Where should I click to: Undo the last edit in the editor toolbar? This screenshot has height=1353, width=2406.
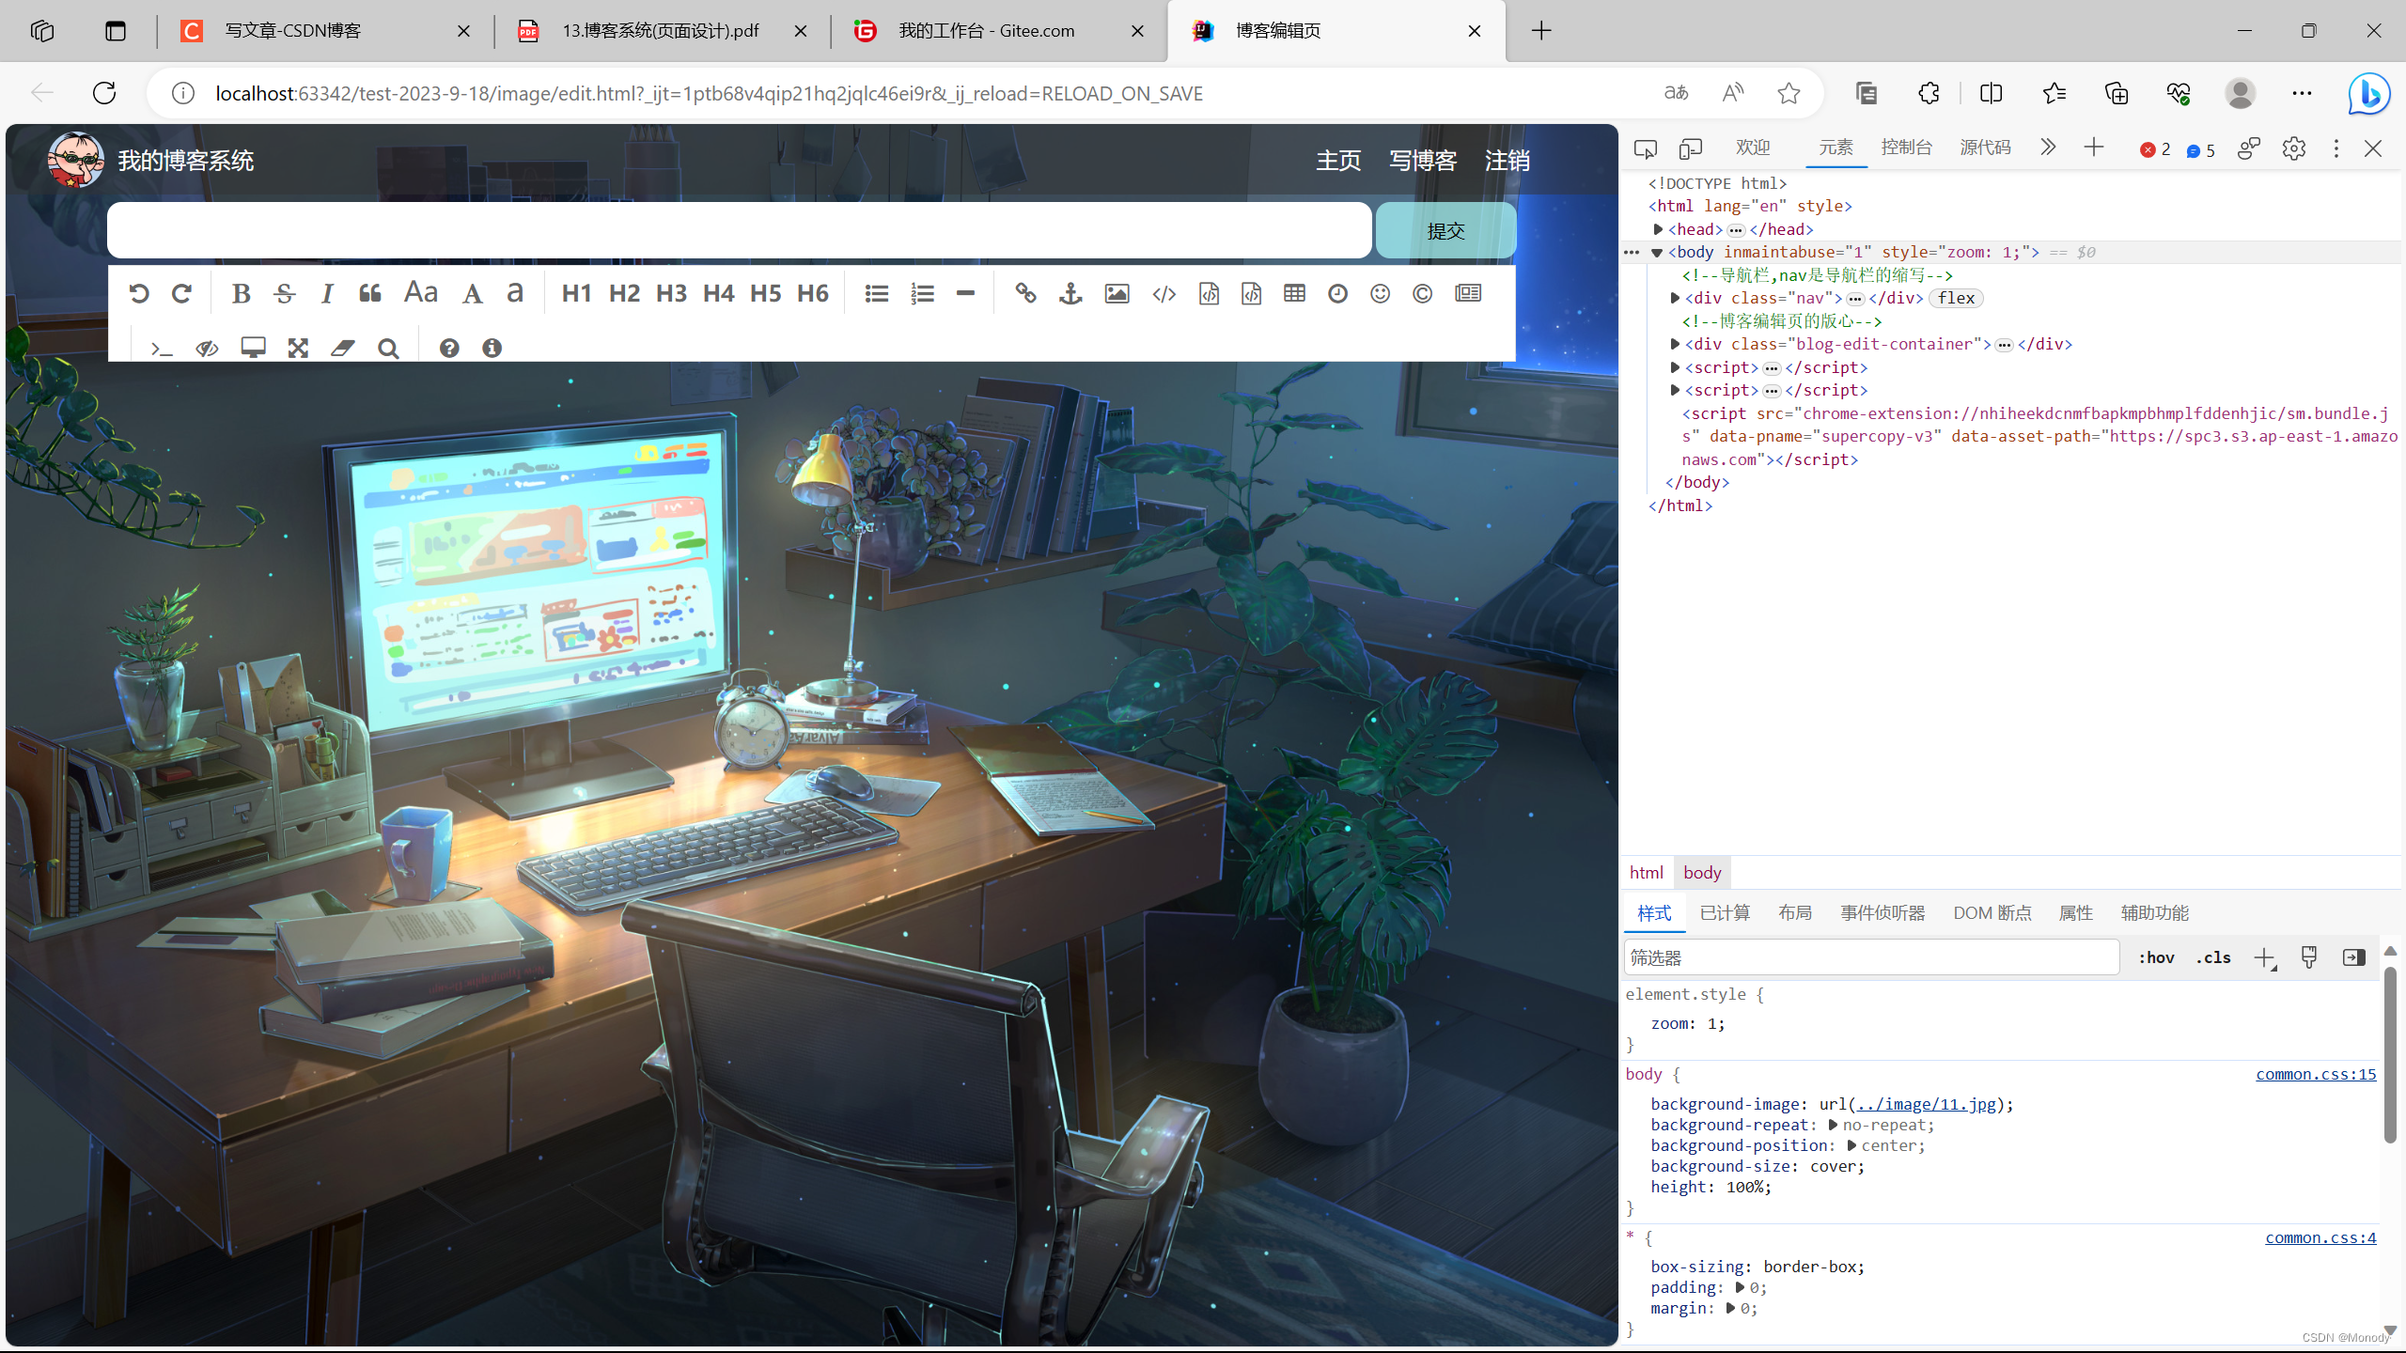(x=139, y=293)
